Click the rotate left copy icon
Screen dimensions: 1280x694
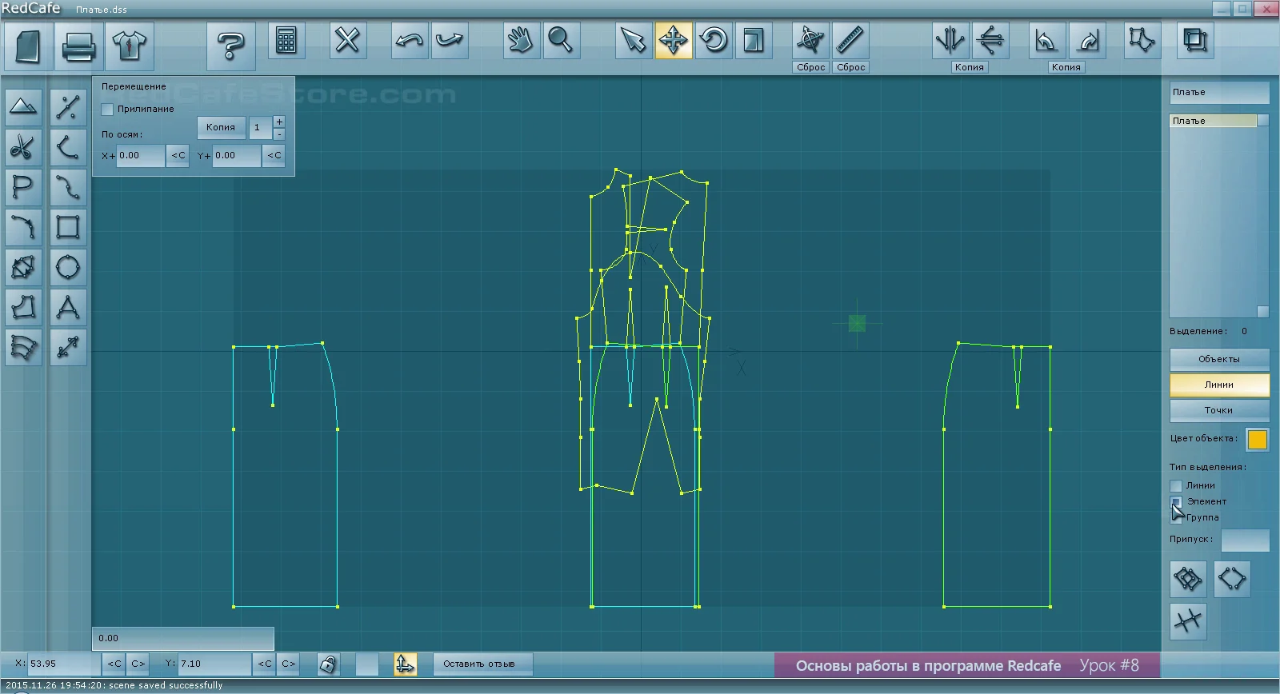[x=1046, y=40]
